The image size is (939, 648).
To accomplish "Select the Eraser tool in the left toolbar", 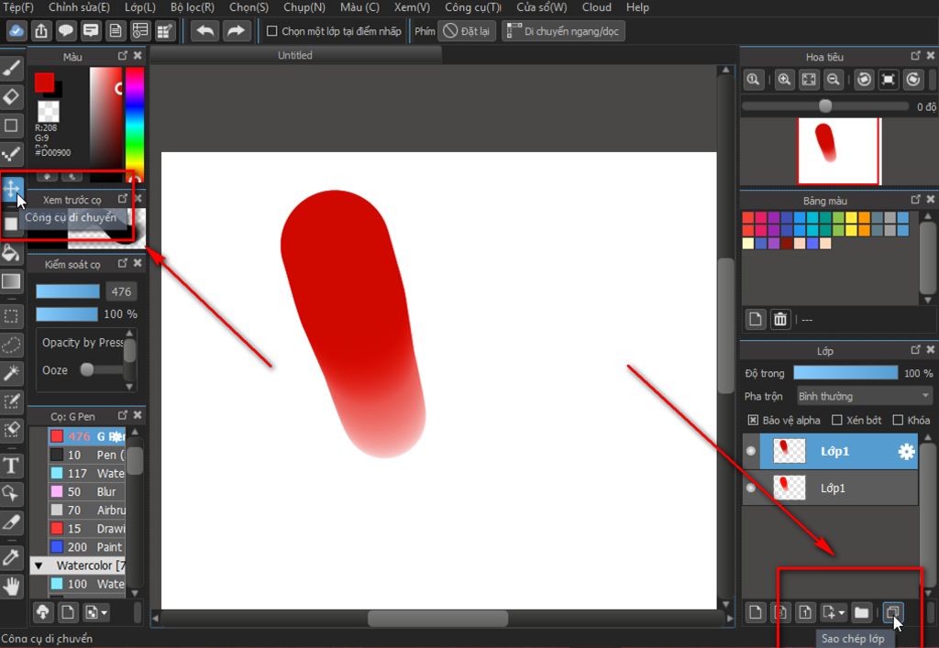I will coord(11,97).
